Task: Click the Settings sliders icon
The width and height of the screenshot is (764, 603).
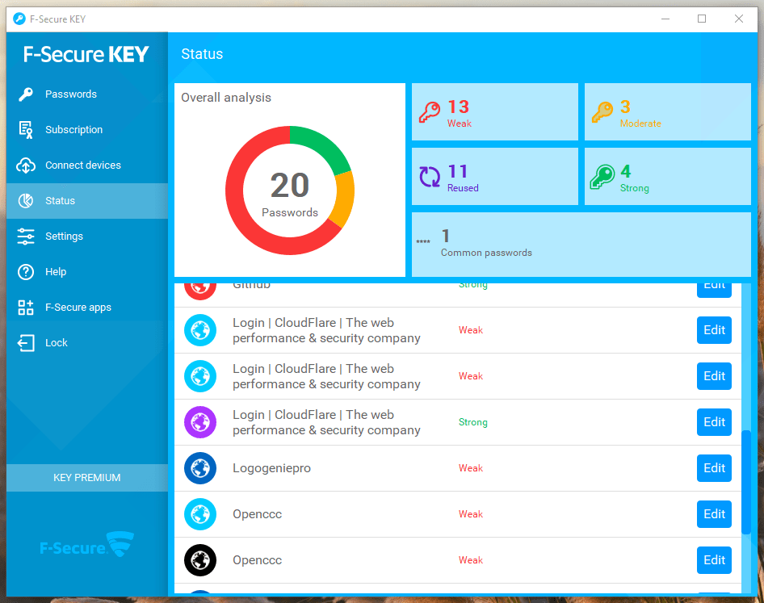Action: pos(26,237)
